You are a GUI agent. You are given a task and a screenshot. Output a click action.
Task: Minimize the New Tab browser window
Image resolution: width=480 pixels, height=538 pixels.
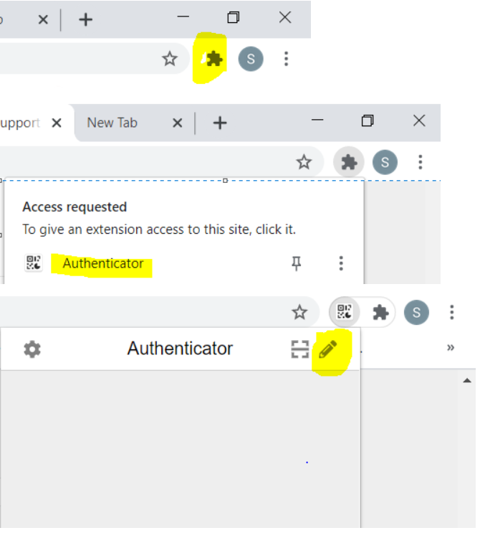coord(317,120)
